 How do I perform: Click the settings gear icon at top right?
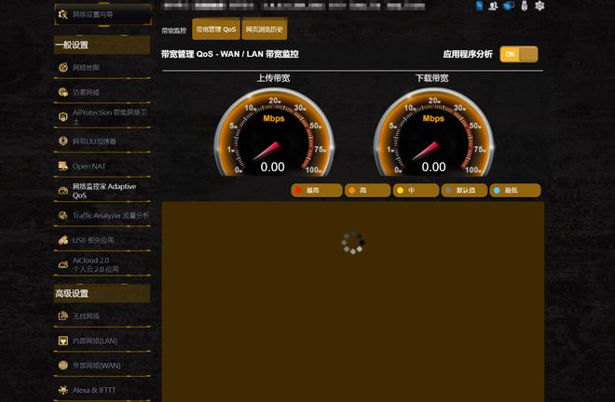(540, 7)
